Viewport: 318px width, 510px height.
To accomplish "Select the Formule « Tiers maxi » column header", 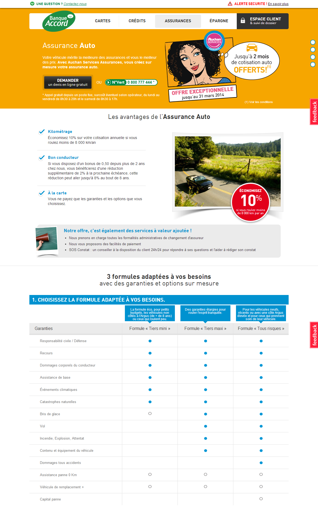I will click(205, 329).
